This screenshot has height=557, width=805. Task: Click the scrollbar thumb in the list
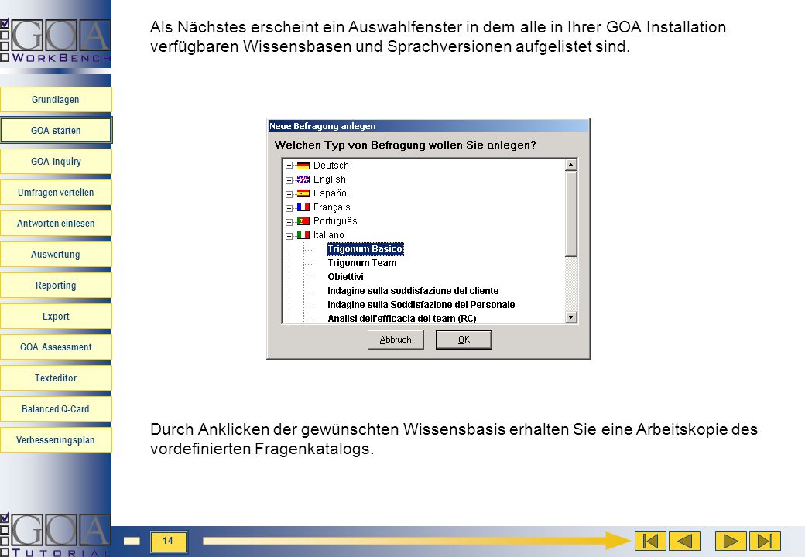pyautogui.click(x=571, y=214)
